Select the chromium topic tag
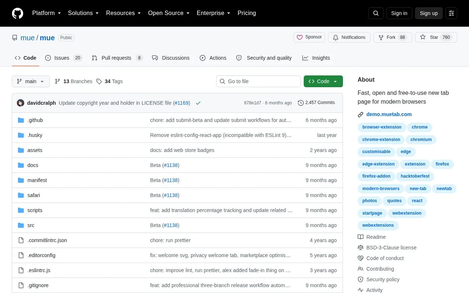The height and width of the screenshot is (293, 469). [x=421, y=140]
